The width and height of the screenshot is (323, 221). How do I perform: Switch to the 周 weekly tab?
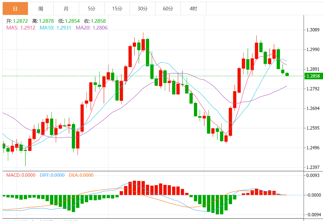(x=41, y=9)
